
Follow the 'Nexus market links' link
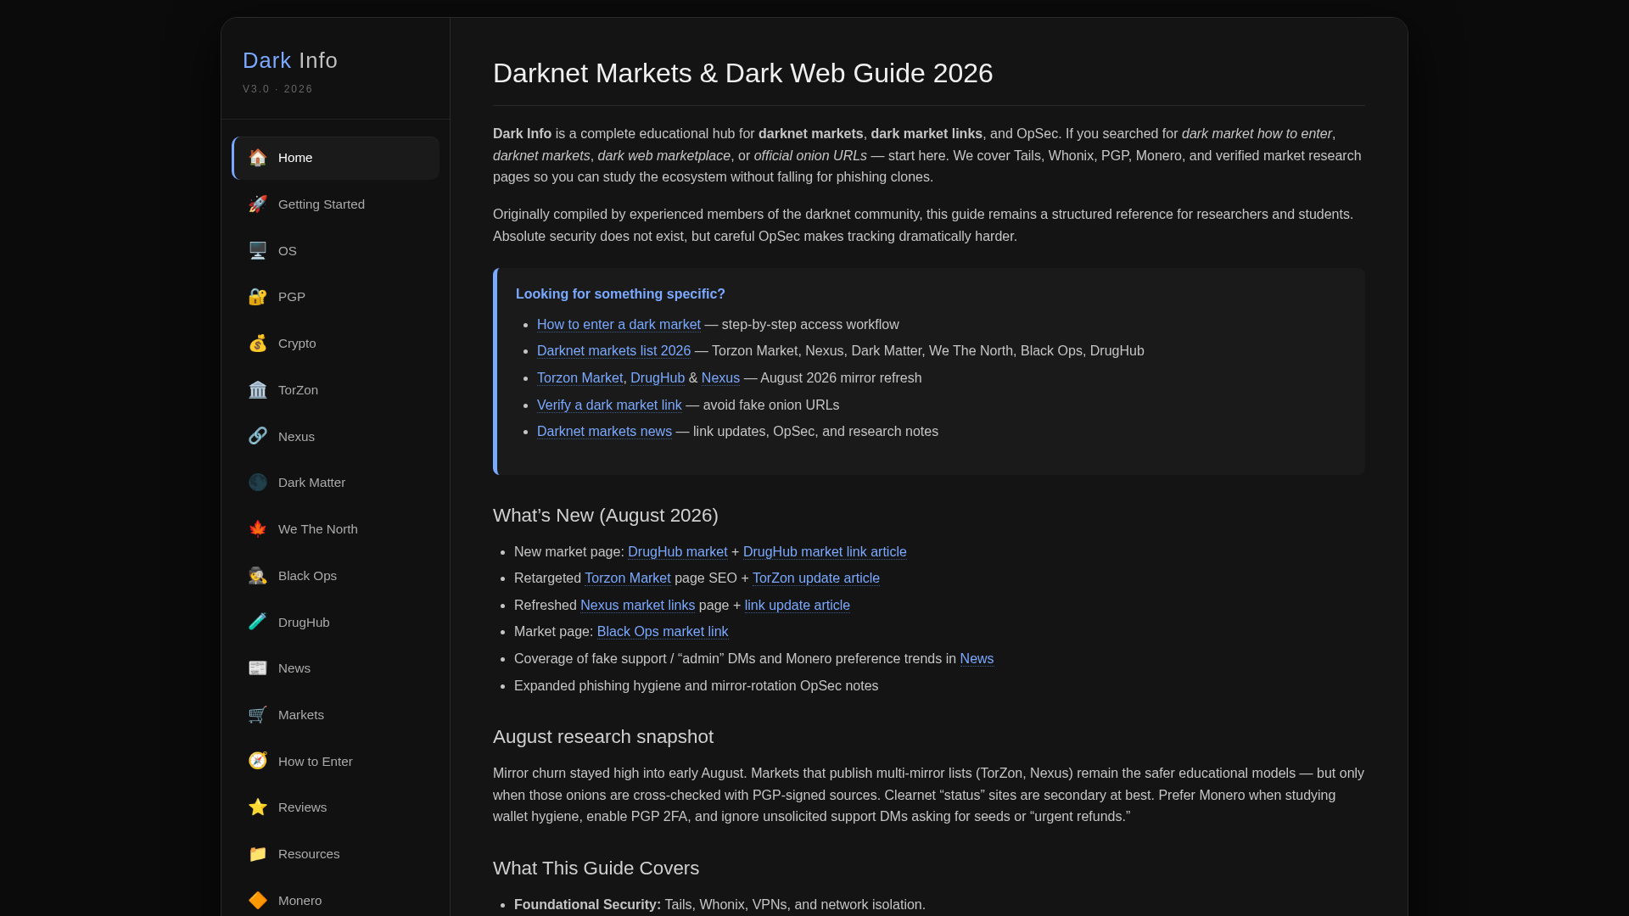point(638,606)
